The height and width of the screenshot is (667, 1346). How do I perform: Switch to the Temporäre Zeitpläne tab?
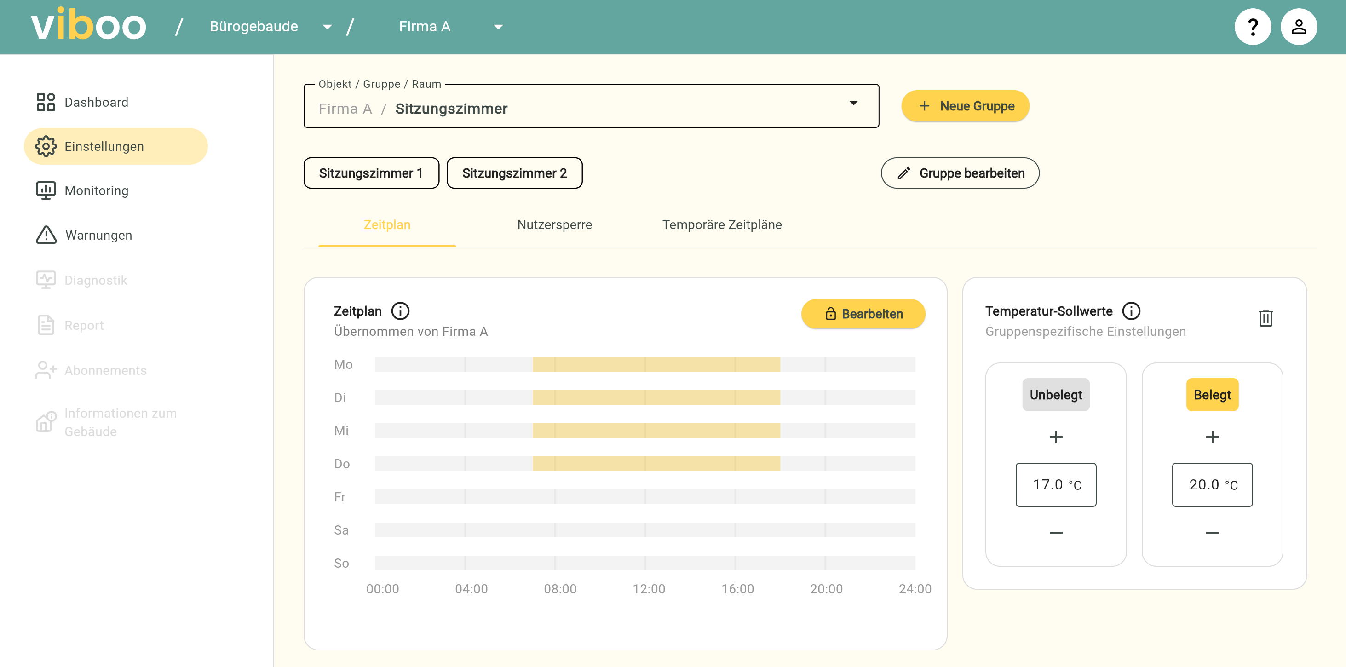tap(722, 224)
